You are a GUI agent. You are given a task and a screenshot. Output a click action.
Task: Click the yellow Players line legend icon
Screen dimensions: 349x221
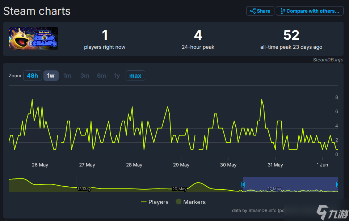click(x=144, y=202)
